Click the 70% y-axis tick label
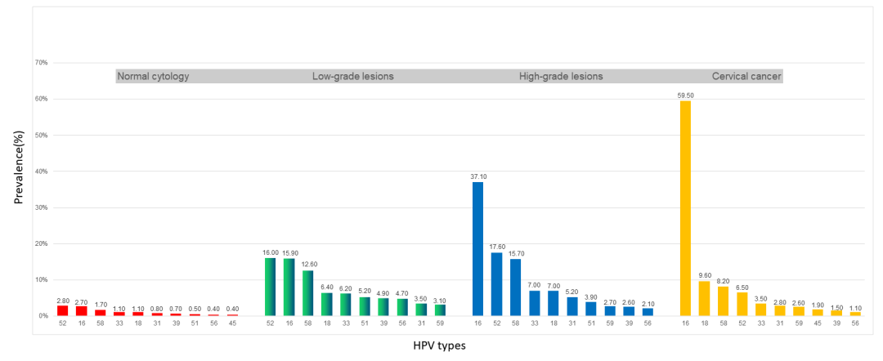Image resolution: width=883 pixels, height=361 pixels. click(x=41, y=63)
